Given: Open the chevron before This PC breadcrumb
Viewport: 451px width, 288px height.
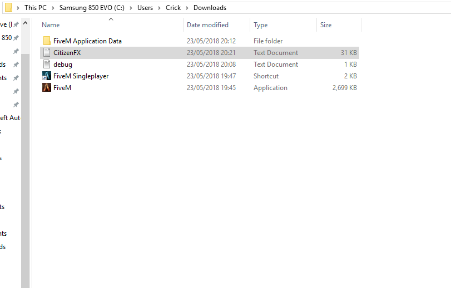Looking at the screenshot, I should (18, 8).
